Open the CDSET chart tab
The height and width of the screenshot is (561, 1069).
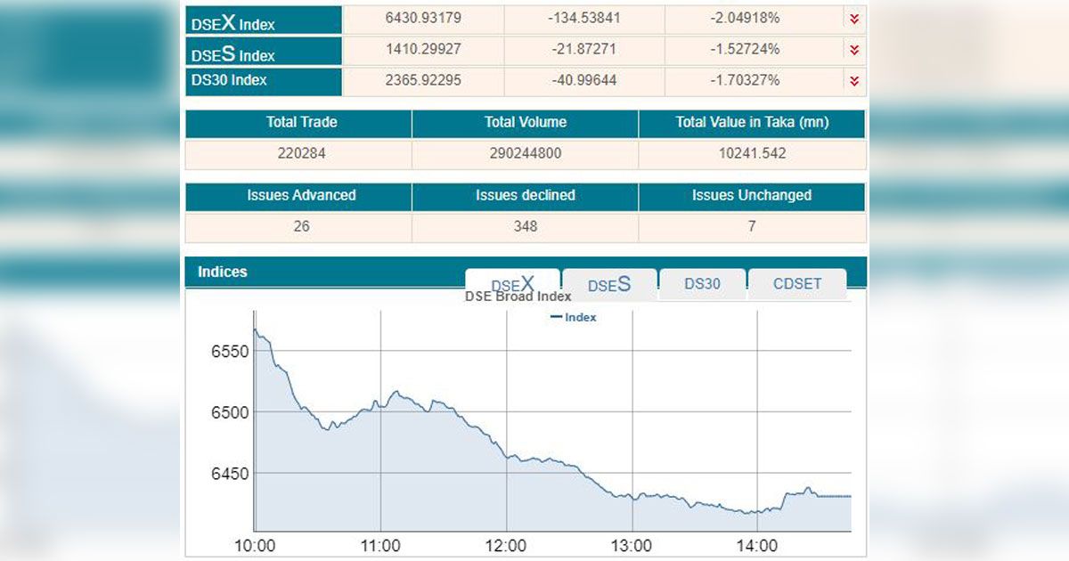click(797, 284)
